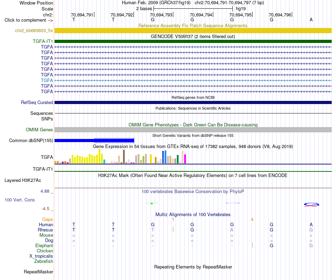
Task: Open 'Short Genetic Variants from dbSNP release 155'
Action: [193, 135]
